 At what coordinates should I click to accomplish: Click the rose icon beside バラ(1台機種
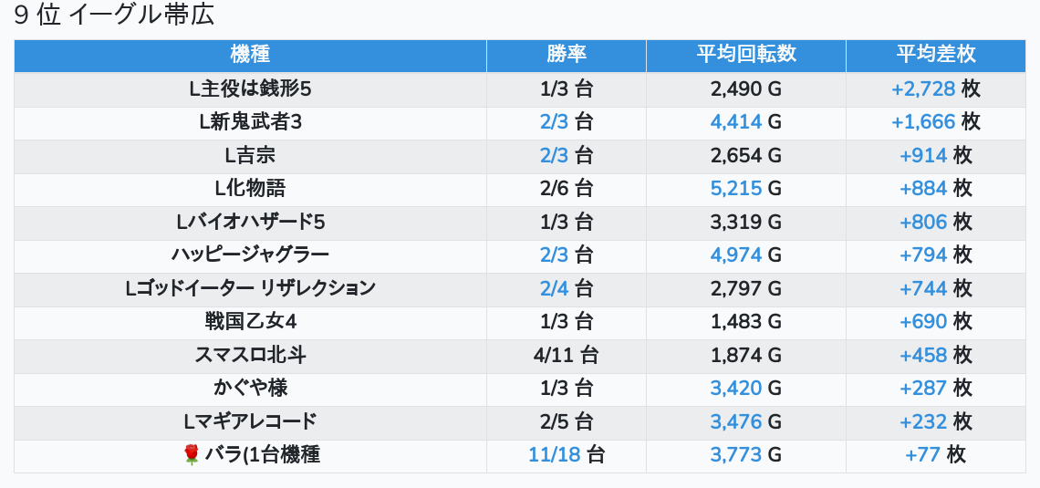click(191, 454)
